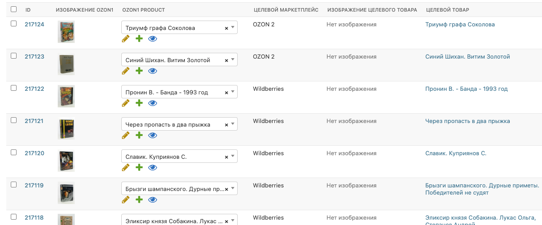Click the green plus icon for Славик. Куприянов С.
The width and height of the screenshot is (542, 225).
[139, 168]
